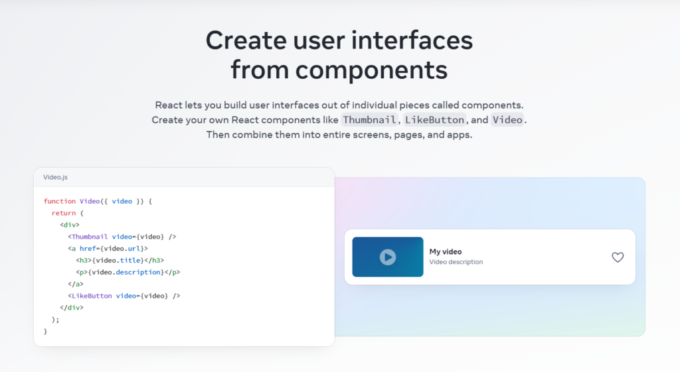
Task: Click 'Create user interfaces from components' heading
Action: [339, 55]
